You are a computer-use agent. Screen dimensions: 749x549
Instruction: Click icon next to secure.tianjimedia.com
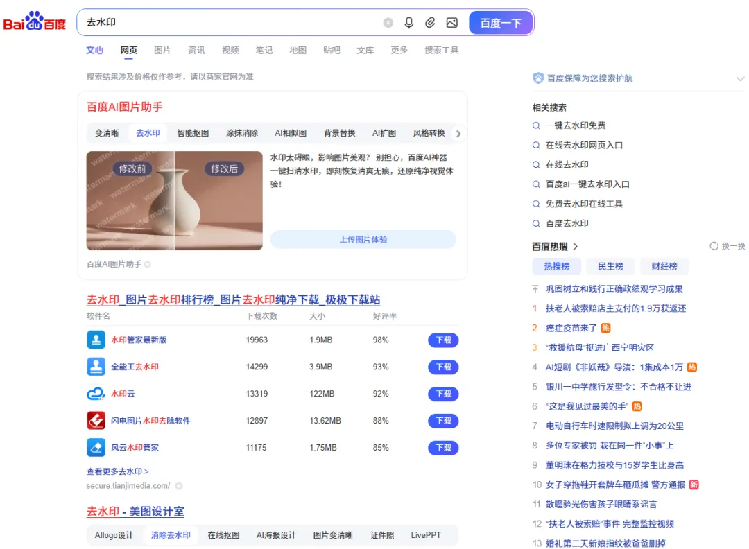click(x=179, y=486)
